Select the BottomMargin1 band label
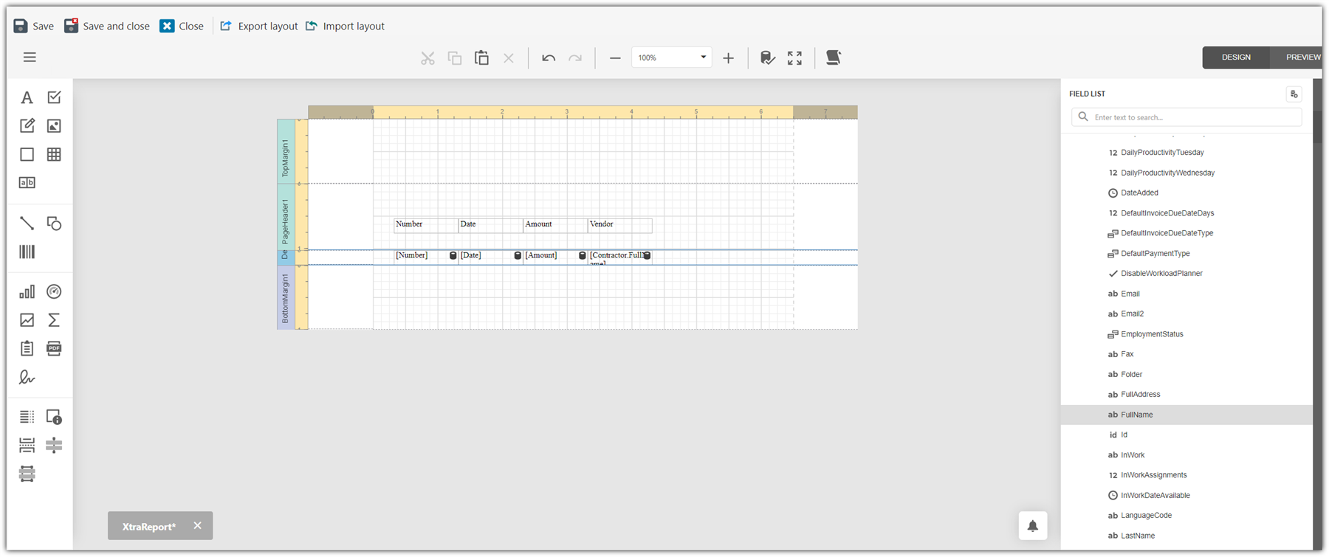 pos(286,297)
